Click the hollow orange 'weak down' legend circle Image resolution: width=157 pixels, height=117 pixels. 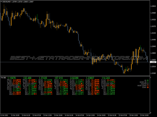coord(148,86)
